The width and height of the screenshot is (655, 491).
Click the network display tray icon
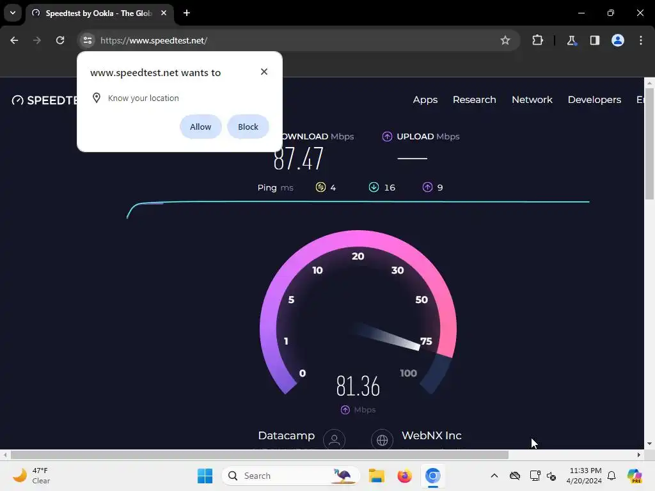point(535,476)
